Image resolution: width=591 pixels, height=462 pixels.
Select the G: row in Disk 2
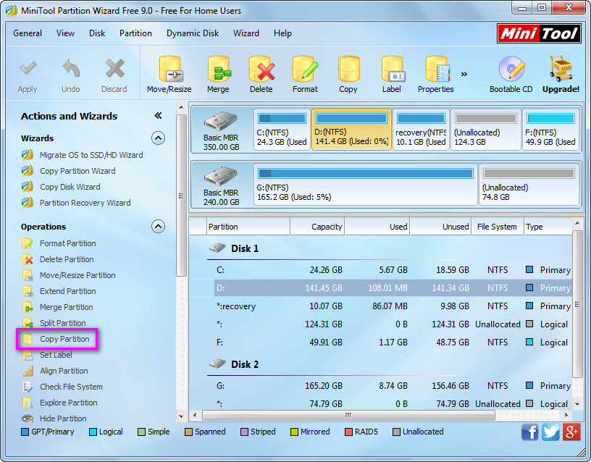point(381,386)
